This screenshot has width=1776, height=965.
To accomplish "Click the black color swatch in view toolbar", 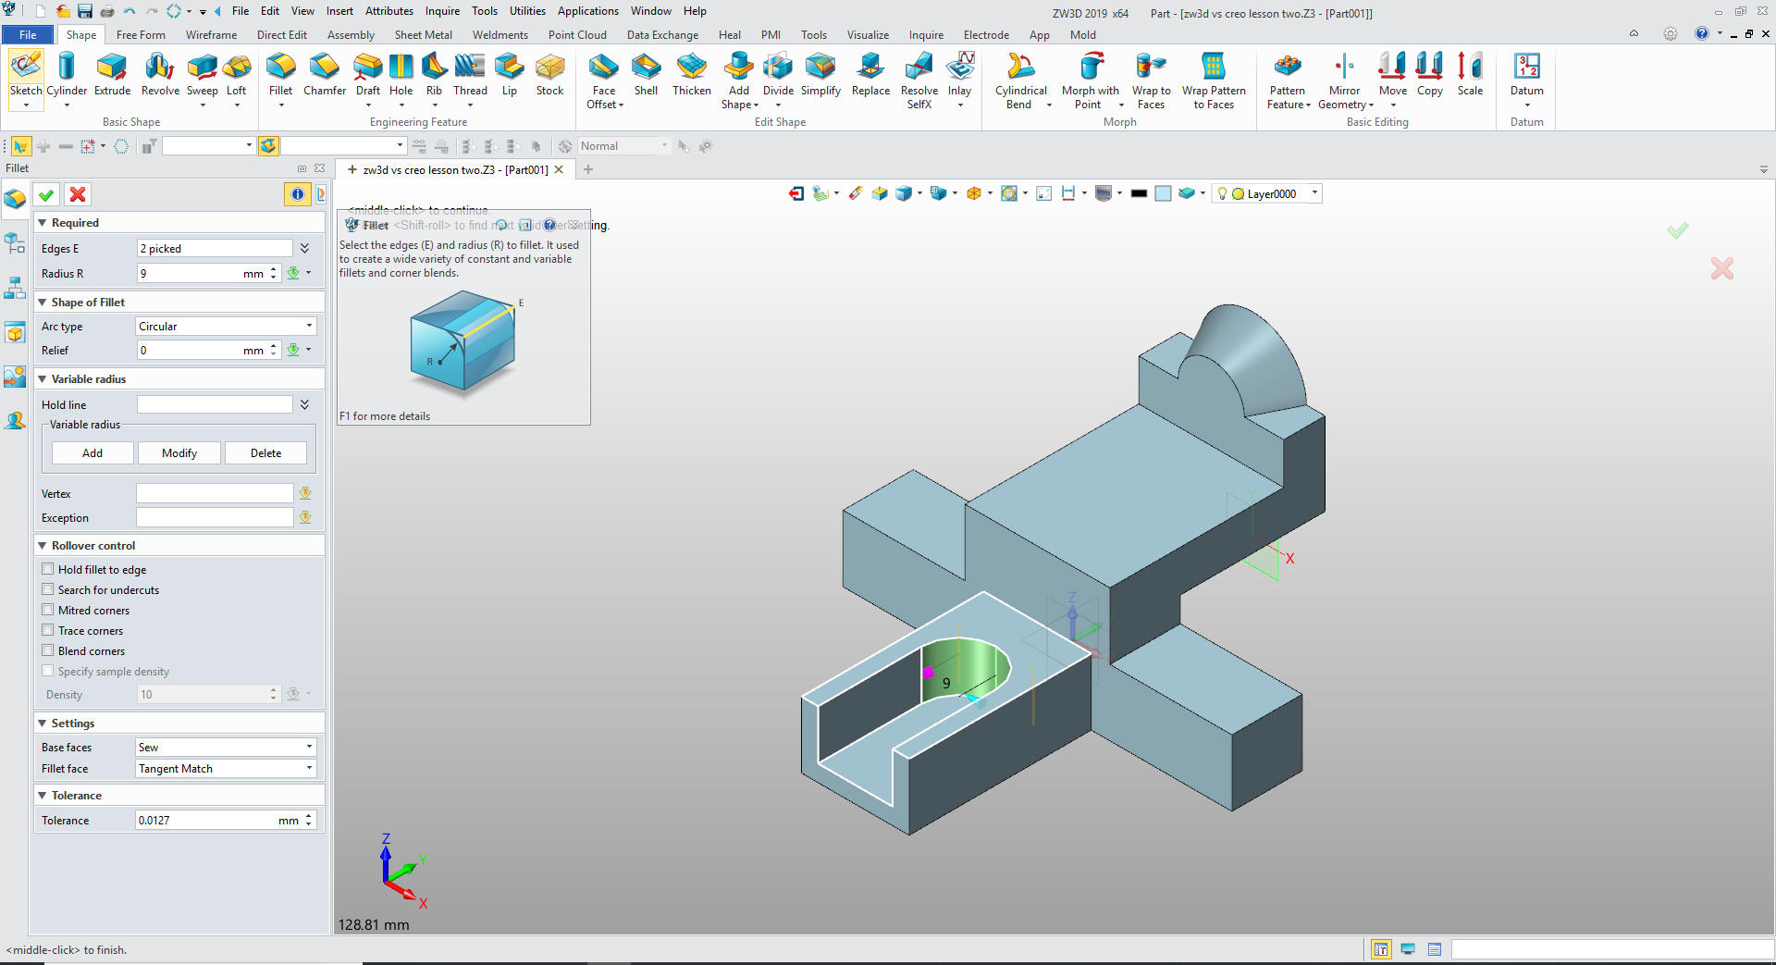I will tap(1140, 193).
